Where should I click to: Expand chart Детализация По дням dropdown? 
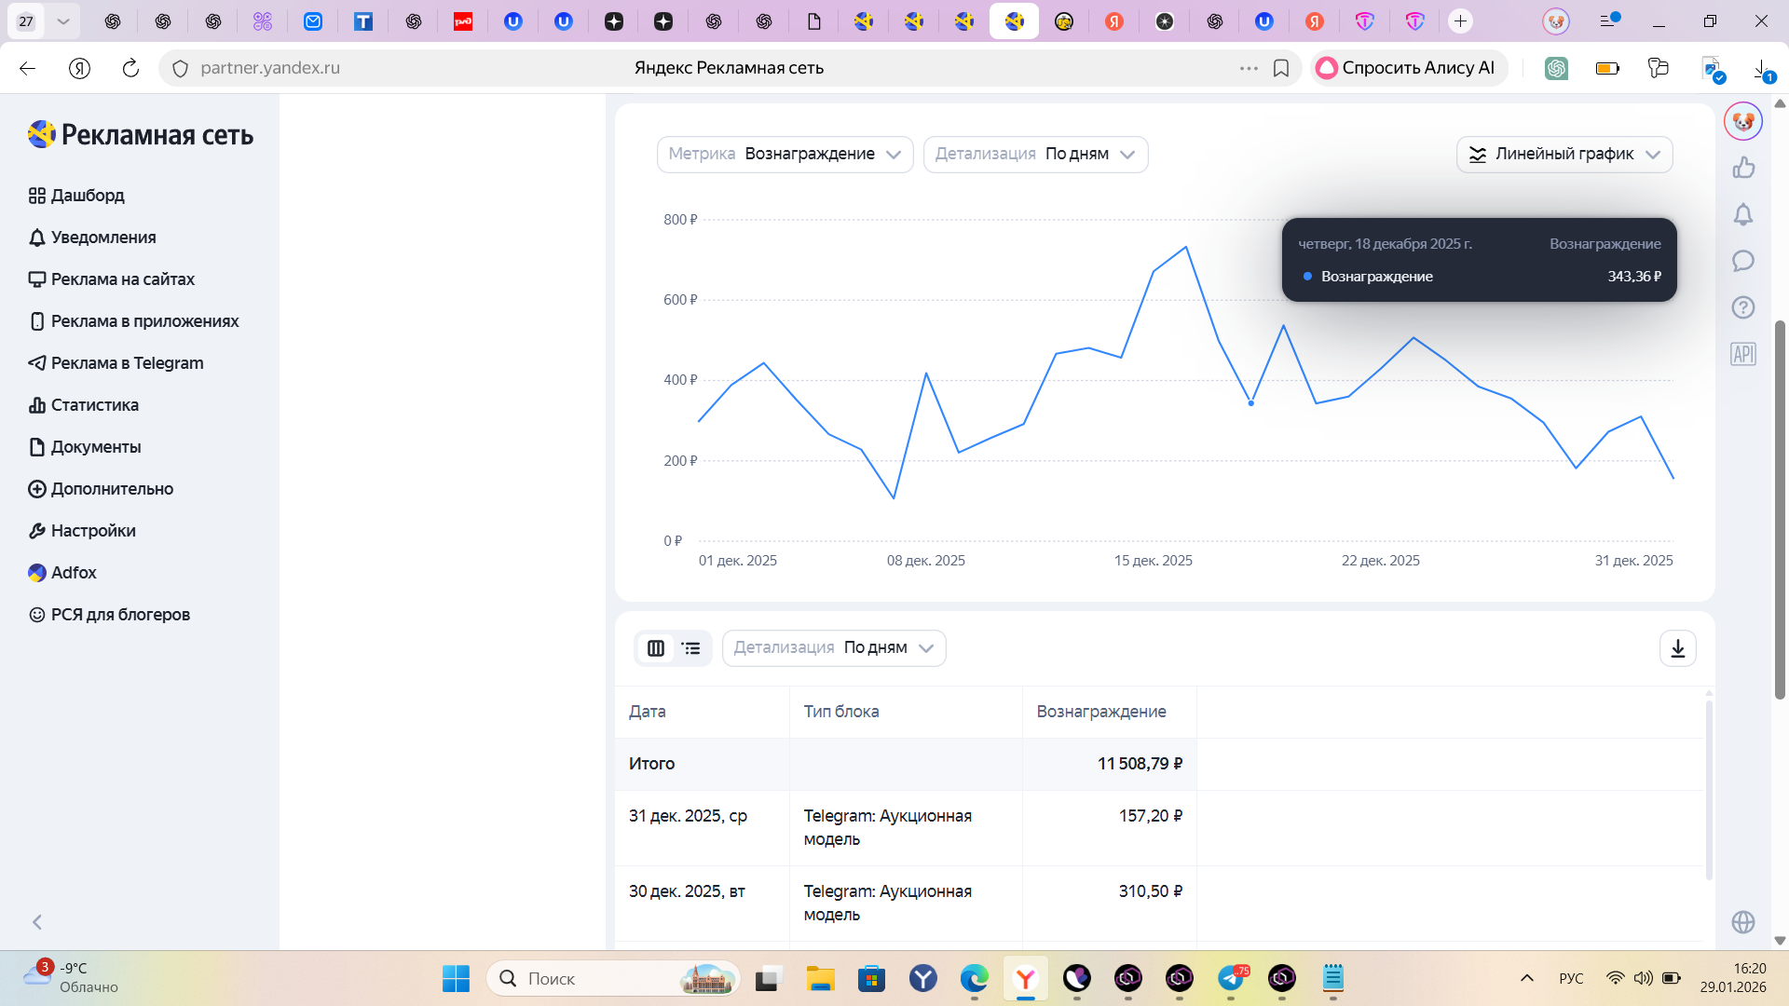1035,155
